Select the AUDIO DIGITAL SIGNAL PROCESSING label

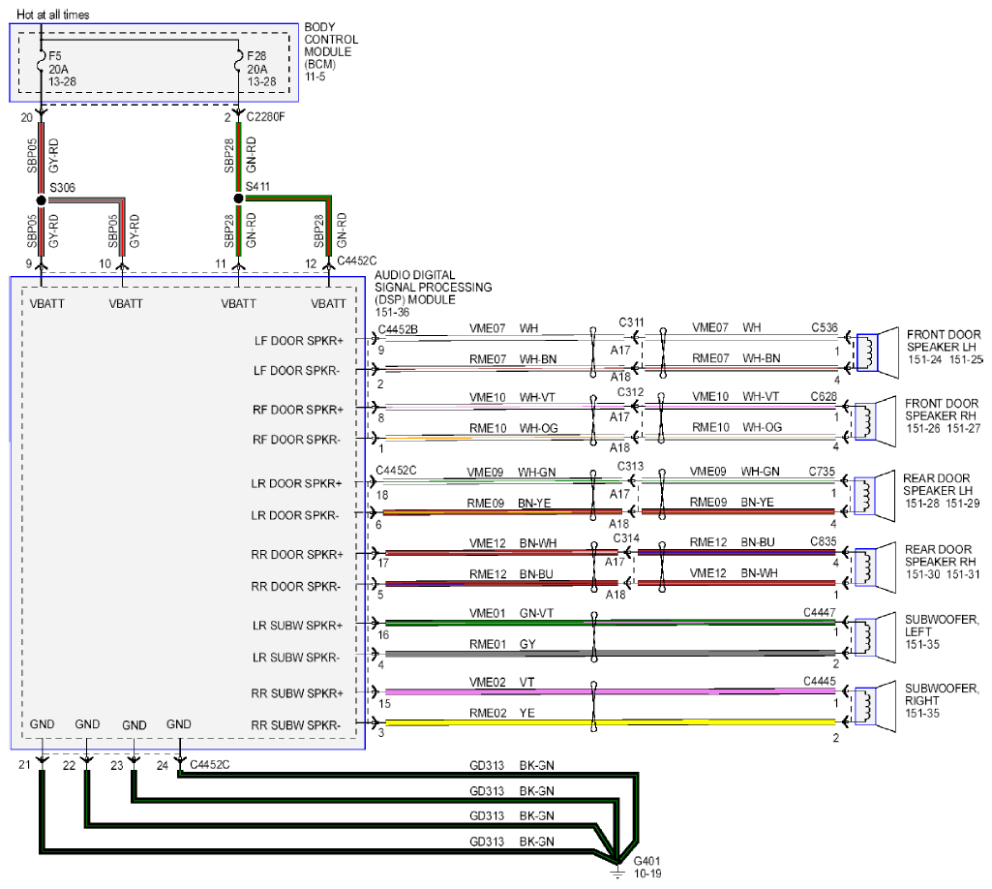434,288
